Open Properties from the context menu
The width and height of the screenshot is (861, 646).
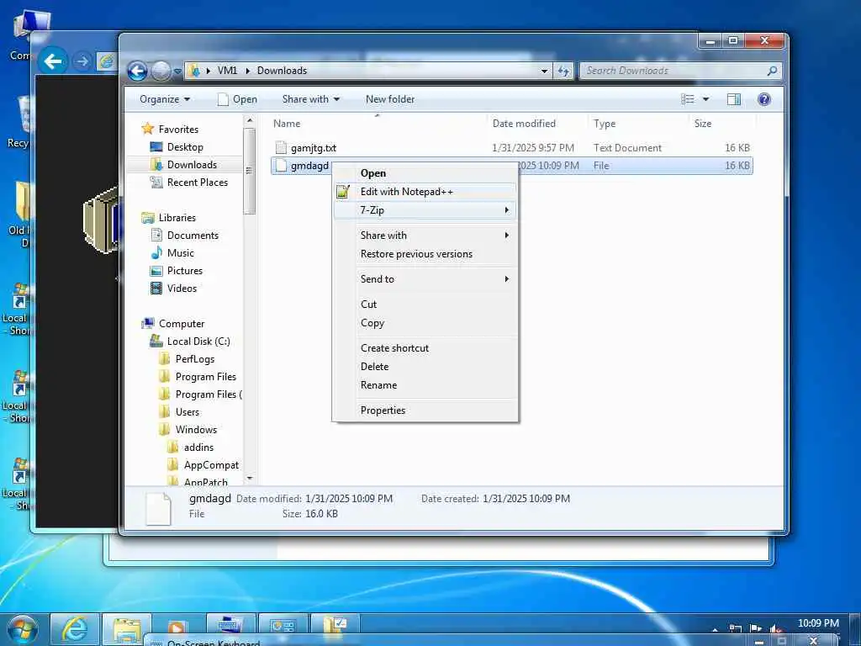click(x=383, y=410)
